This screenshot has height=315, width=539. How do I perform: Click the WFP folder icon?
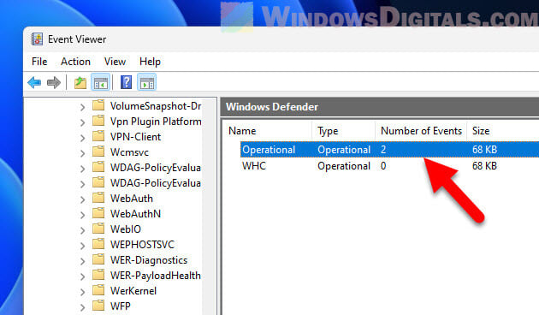98,306
